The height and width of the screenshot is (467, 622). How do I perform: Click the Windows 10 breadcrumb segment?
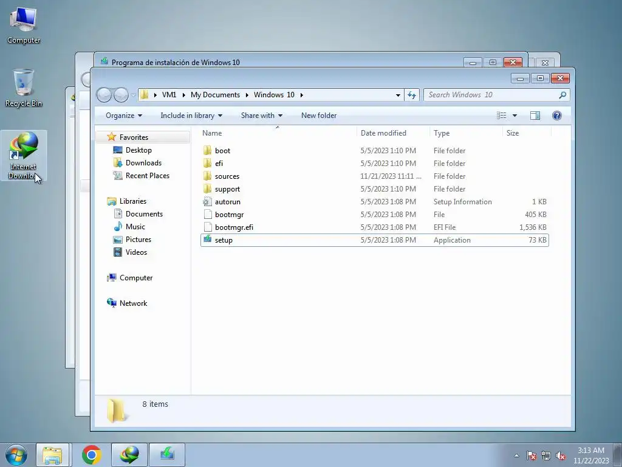[274, 95]
